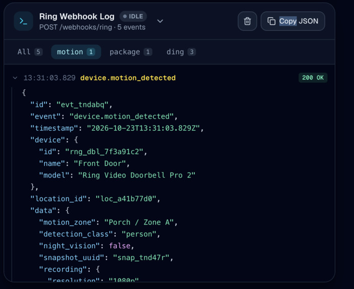
Task: Click the device.motion_detected event title
Action: (x=128, y=78)
